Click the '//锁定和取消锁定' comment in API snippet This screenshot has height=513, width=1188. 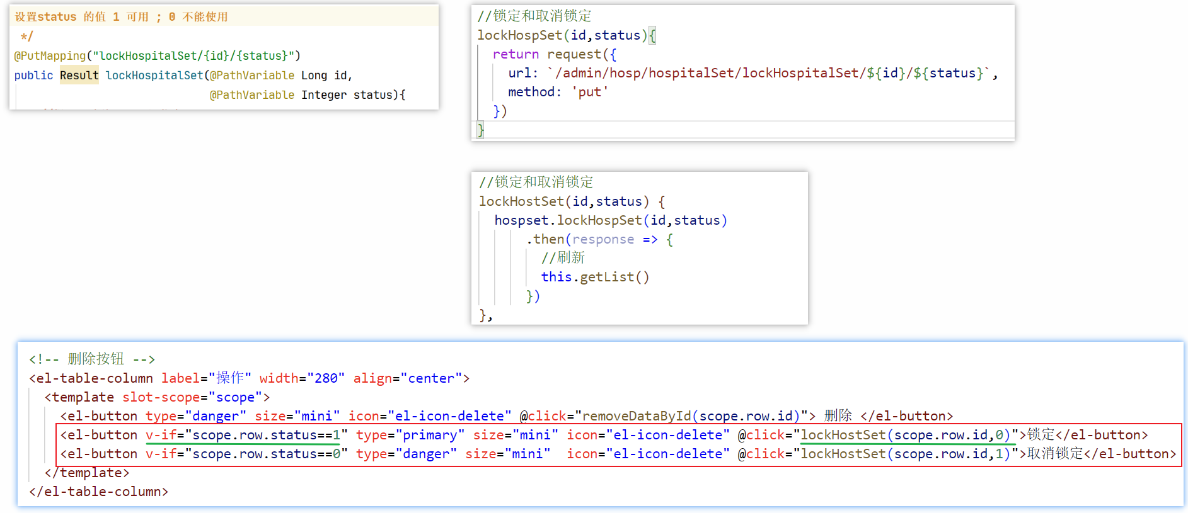(534, 16)
